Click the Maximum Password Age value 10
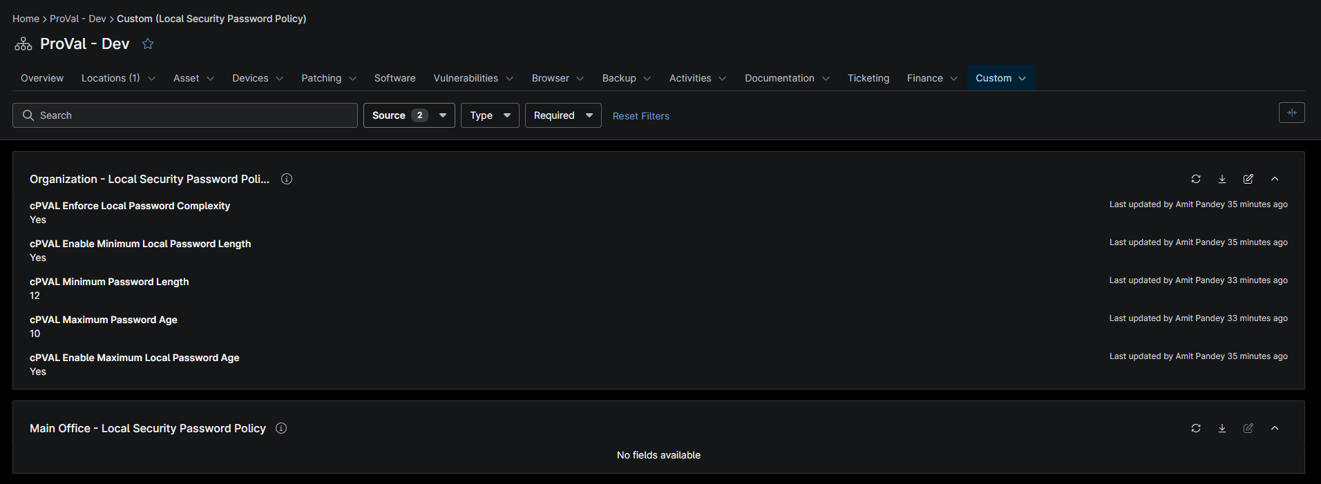1321x484 pixels. pos(35,333)
